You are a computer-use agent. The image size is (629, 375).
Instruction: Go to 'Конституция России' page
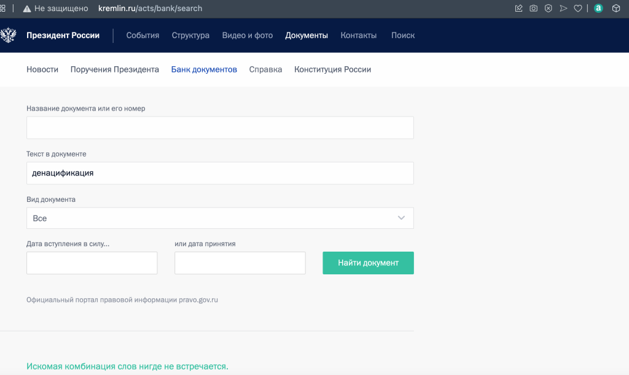point(332,69)
